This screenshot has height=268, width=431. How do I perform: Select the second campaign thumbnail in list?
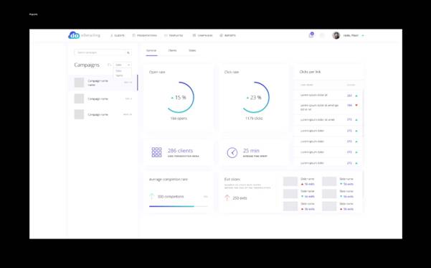point(79,98)
